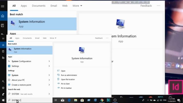This screenshot has height=103, width=183.
Task: Open the Mail app taskbar icon
Action: [x=62, y=100]
